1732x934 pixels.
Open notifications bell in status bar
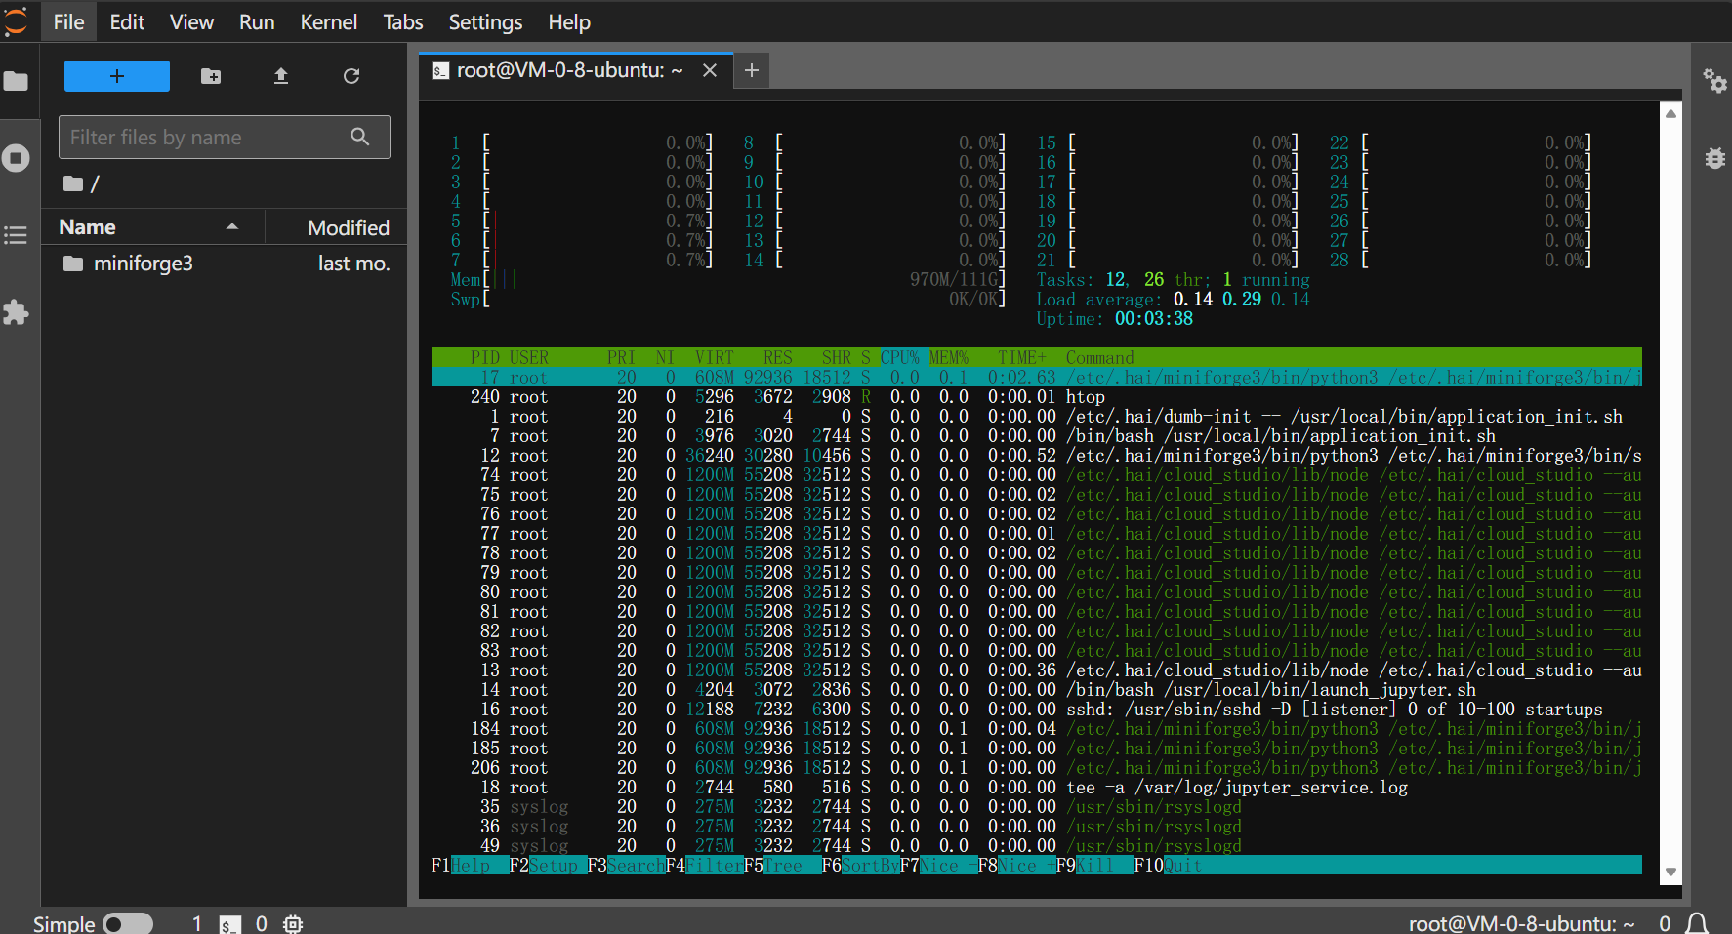pyautogui.click(x=1698, y=923)
